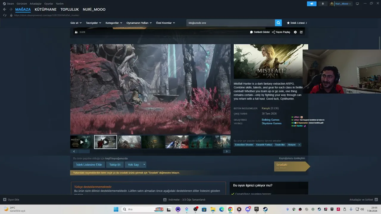
Task: Open the Yardım menu
Action: 60,4
